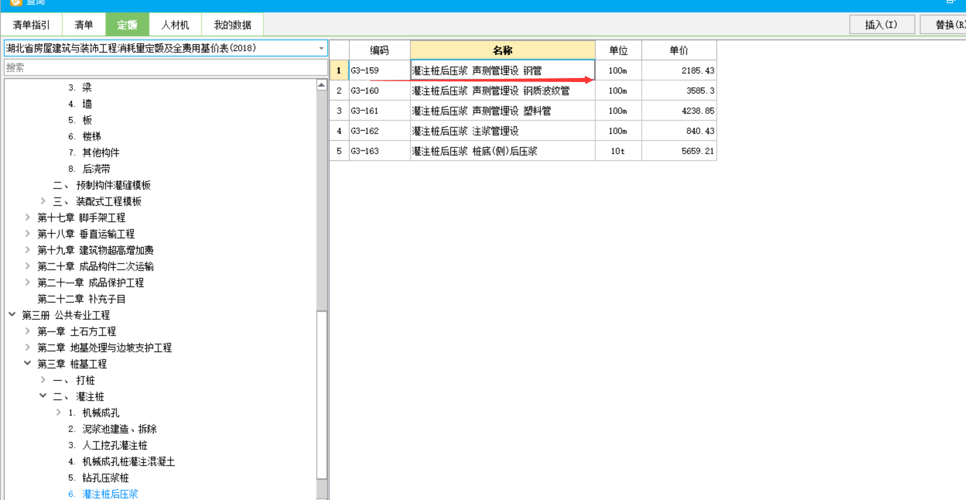The image size is (966, 500).
Task: Expand 第十七章 脚手架工程
Action: 28,218
